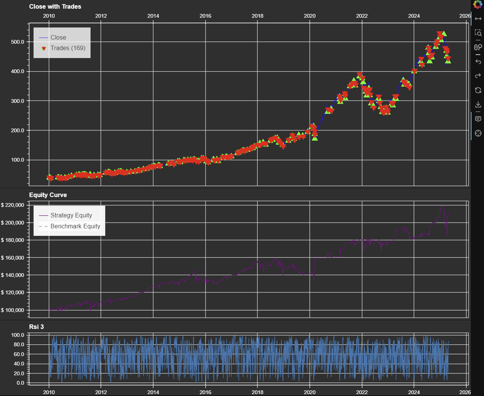484x396 pixels.
Task: Select the horizontal pan tool
Action: pyautogui.click(x=478, y=19)
